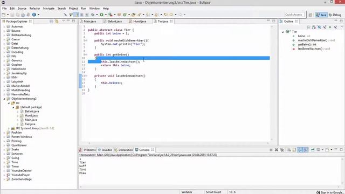
Task: Click the Display Selected Console icon
Action: (x=318, y=150)
